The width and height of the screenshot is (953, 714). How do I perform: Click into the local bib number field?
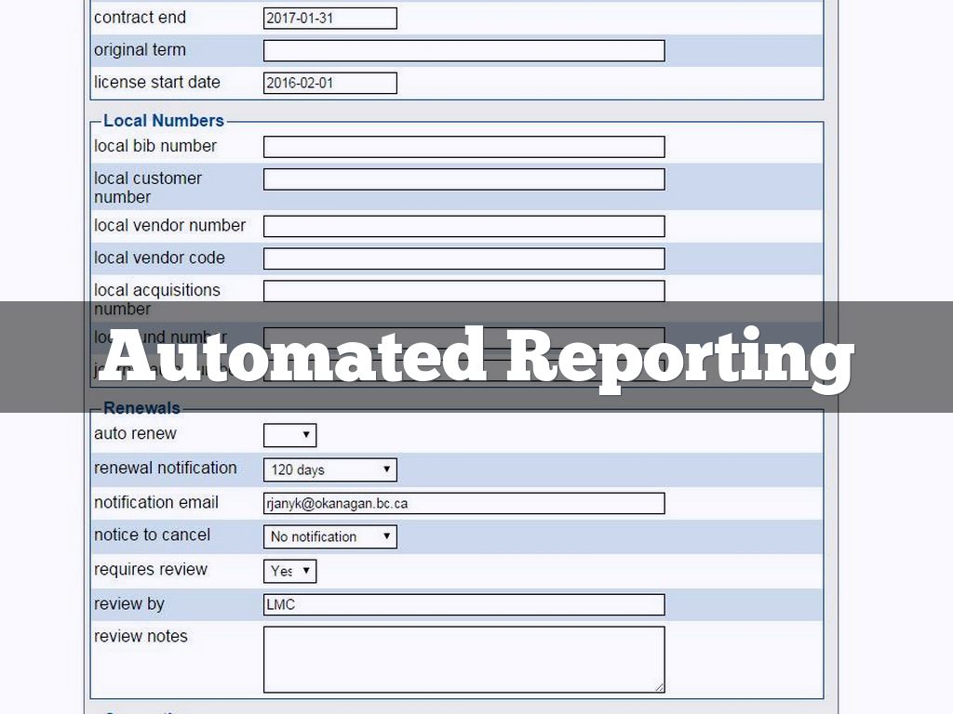[463, 147]
